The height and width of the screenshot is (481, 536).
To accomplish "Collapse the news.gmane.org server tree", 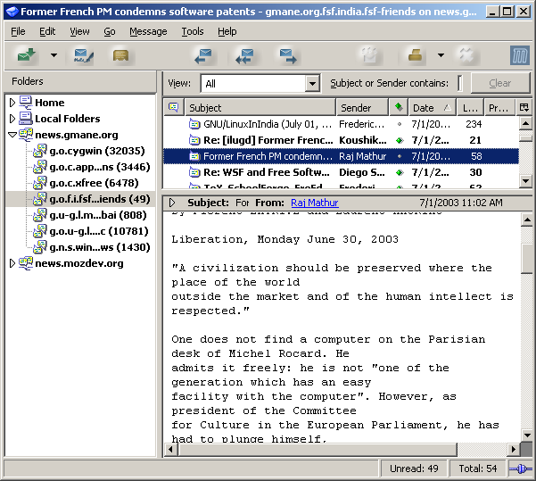I will tap(12, 135).
